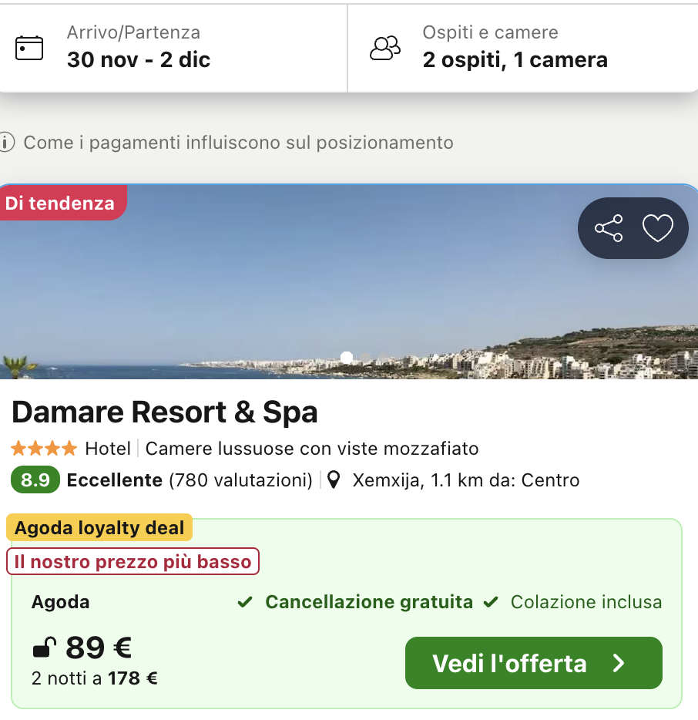The width and height of the screenshot is (698, 720).
Task: Click the active carousel dot on the photo
Action: (x=346, y=358)
